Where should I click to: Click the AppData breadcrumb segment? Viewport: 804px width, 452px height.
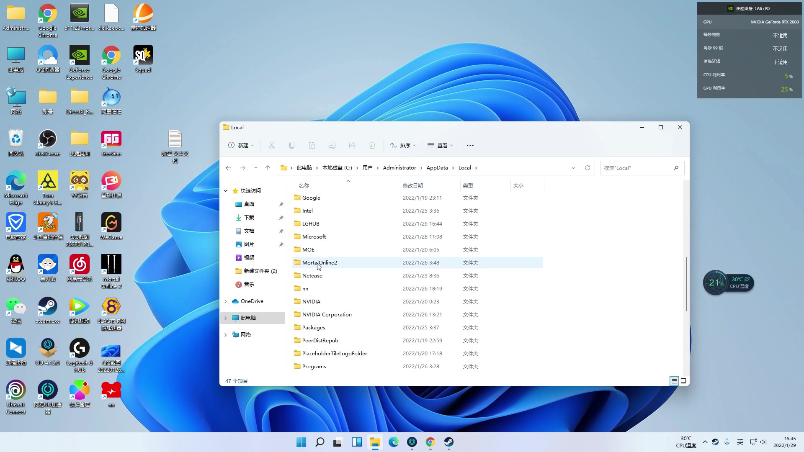click(x=437, y=168)
